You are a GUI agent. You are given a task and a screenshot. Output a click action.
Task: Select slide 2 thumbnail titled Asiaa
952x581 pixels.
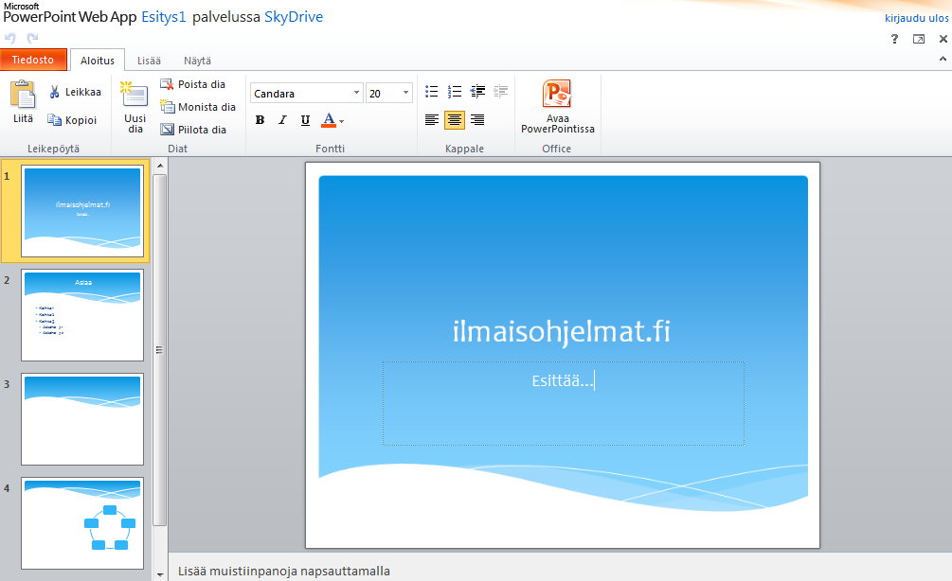pyautogui.click(x=82, y=315)
